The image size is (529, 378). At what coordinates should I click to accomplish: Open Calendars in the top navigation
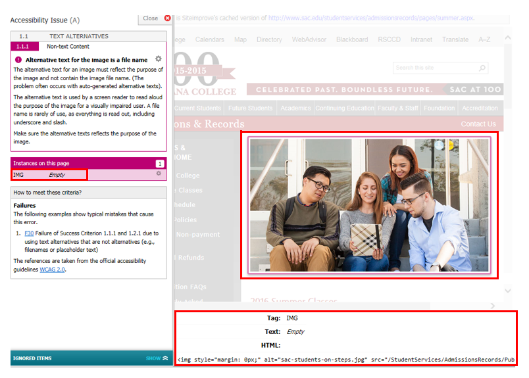(x=209, y=39)
